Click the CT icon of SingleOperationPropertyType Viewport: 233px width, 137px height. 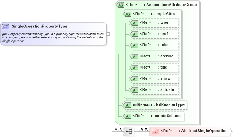[x=6, y=27]
